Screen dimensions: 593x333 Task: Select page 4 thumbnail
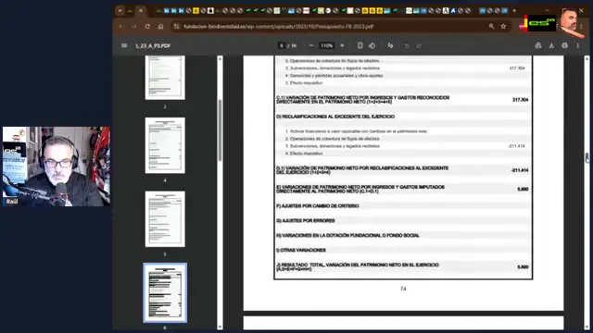point(165,145)
